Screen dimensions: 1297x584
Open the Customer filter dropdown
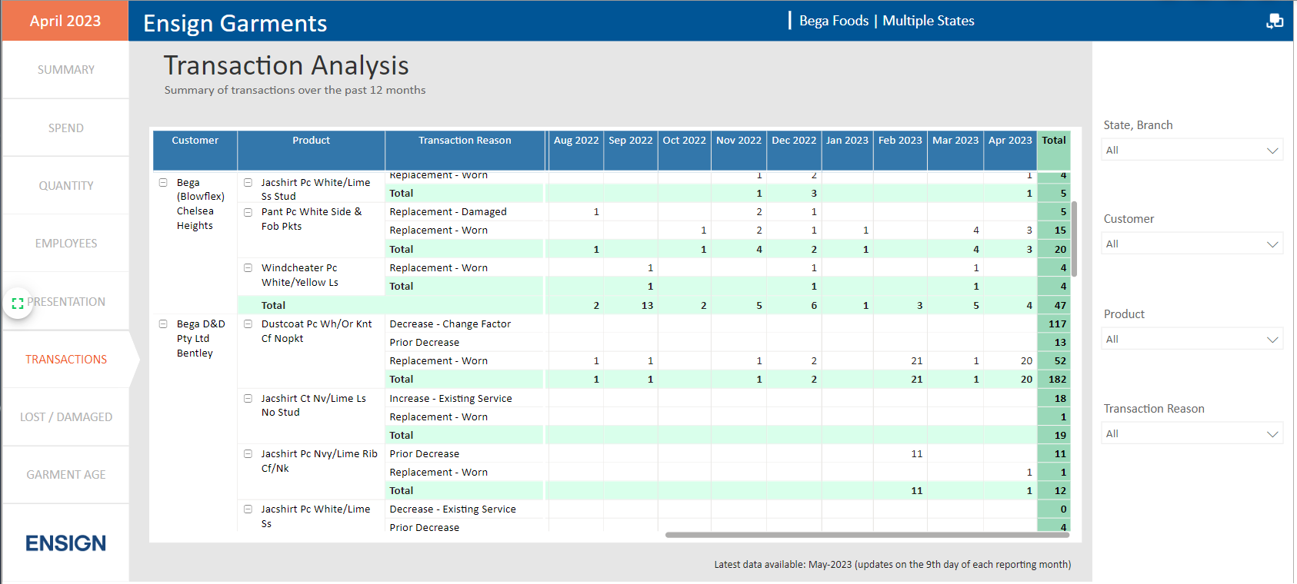click(x=1192, y=244)
